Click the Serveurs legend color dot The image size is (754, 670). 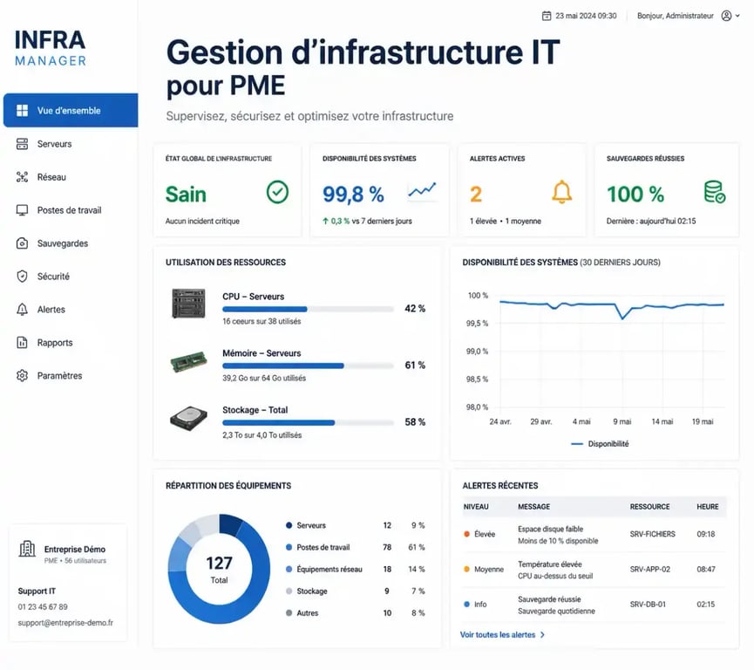coord(289,525)
